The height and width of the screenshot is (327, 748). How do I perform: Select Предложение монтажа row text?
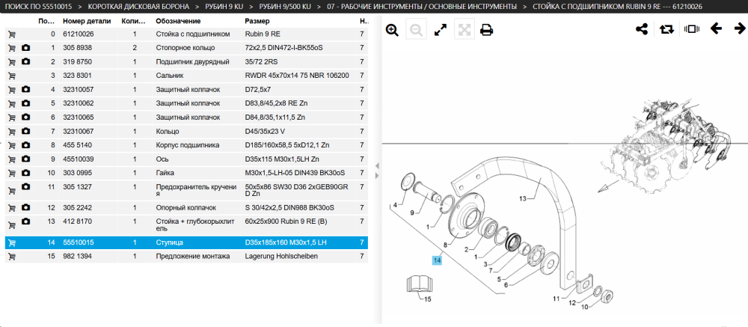(193, 257)
